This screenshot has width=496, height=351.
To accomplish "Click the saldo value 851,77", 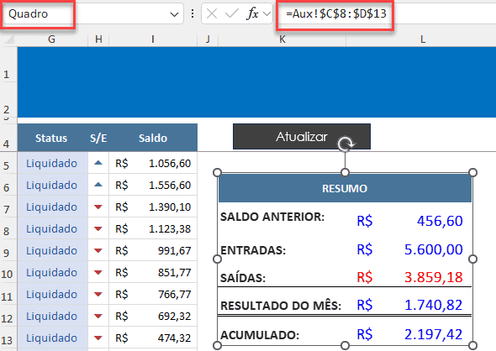I will pyautogui.click(x=175, y=272).
